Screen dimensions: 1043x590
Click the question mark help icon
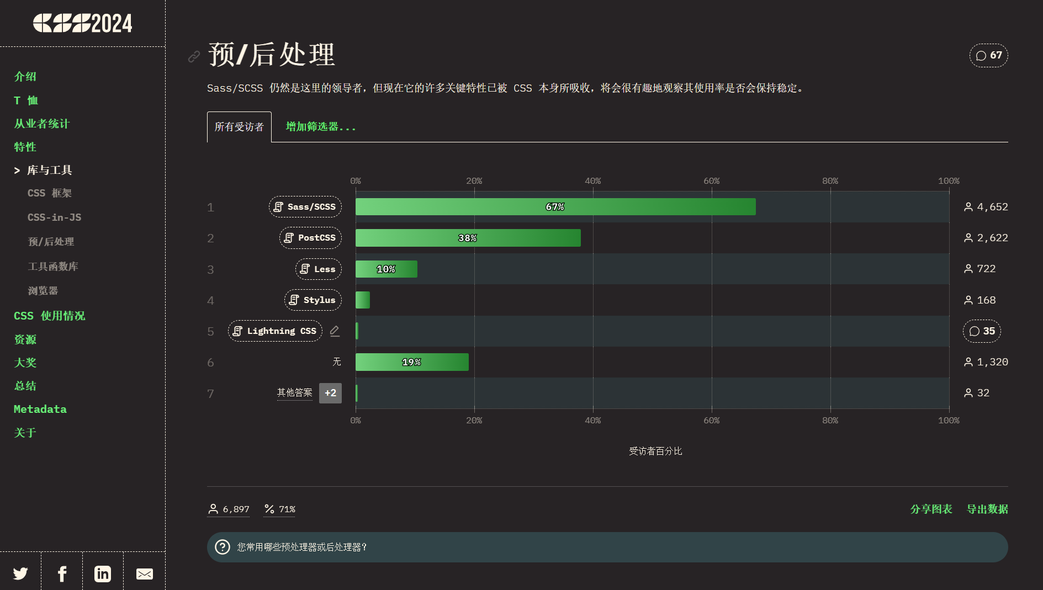tap(223, 547)
